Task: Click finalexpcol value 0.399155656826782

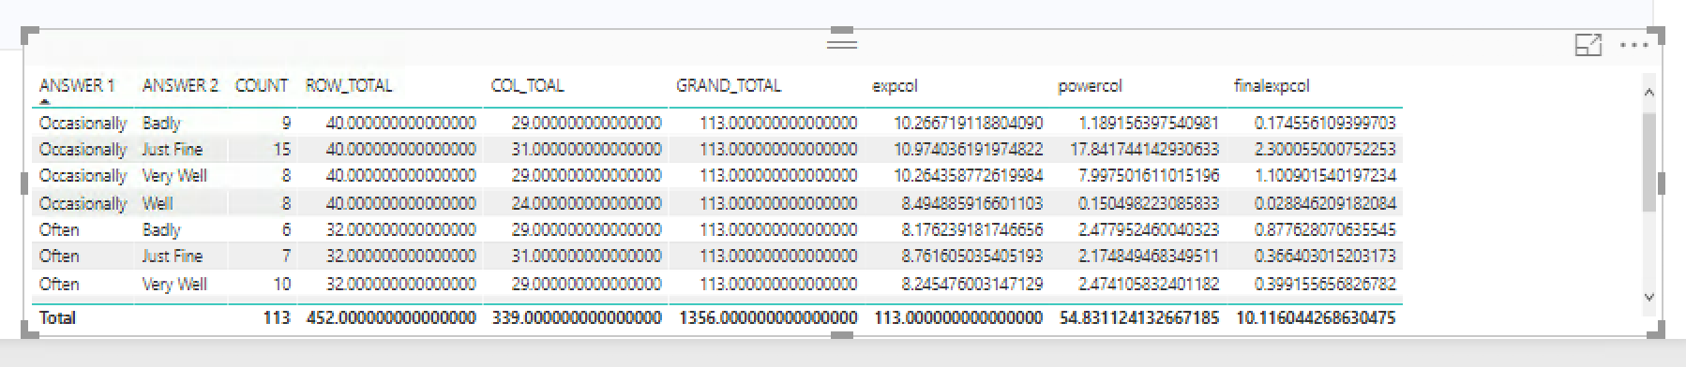Action: tap(1325, 284)
